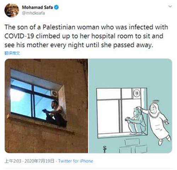Open the @mhdksafa handle link
Screen dimensions: 177x170
click(33, 13)
